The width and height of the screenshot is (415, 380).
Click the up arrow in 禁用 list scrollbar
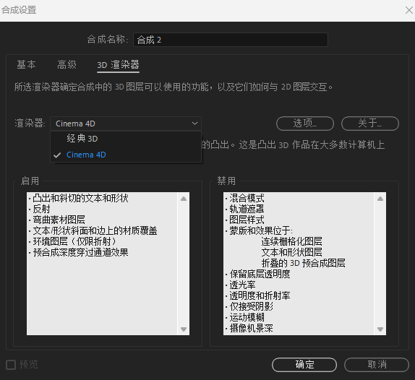coord(380,199)
